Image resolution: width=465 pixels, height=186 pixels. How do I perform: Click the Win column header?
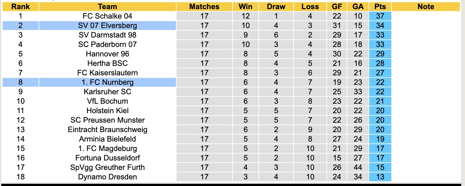[245, 7]
